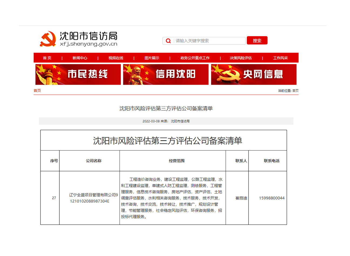Click the xfj.shenyang.gov.cn address text
Image resolution: width=350 pixels, height=256 pixels.
click(x=89, y=44)
